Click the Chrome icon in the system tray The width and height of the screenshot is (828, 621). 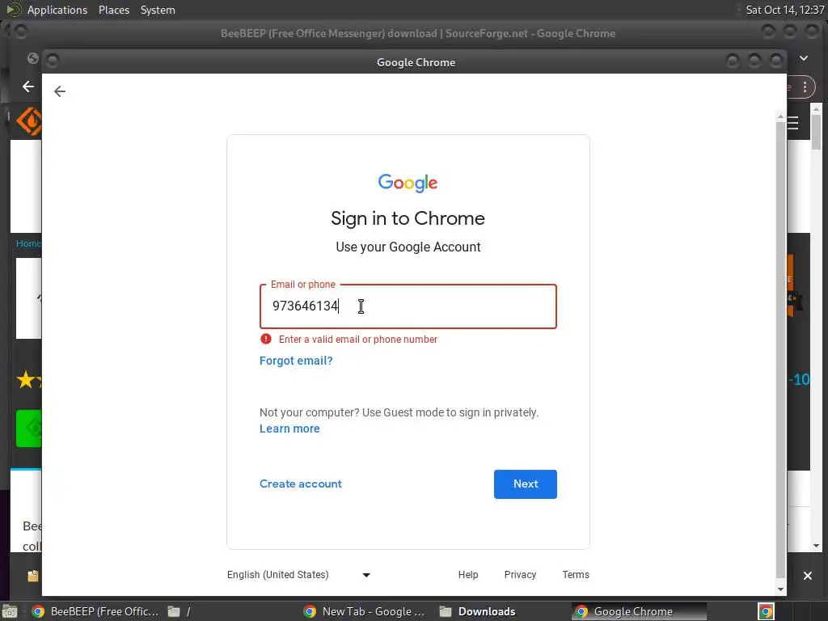[x=766, y=611]
